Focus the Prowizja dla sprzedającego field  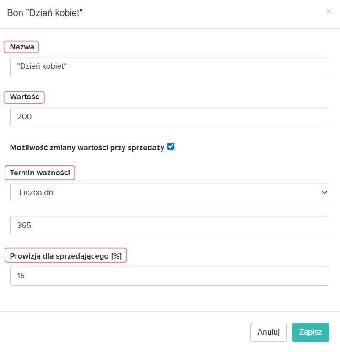(x=169, y=276)
